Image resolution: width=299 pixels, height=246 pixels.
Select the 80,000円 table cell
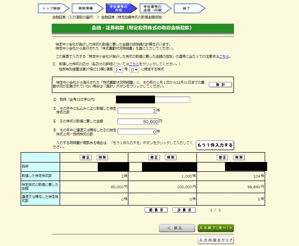(x=94, y=187)
